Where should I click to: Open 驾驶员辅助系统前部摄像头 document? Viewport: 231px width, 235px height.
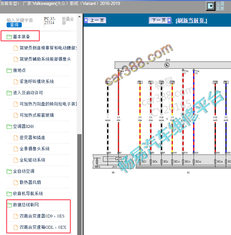pyautogui.click(x=45, y=59)
